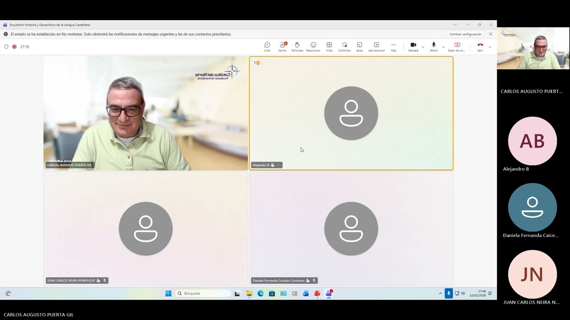Switch to Microsoft Teams taskbar icon

(x=329, y=293)
